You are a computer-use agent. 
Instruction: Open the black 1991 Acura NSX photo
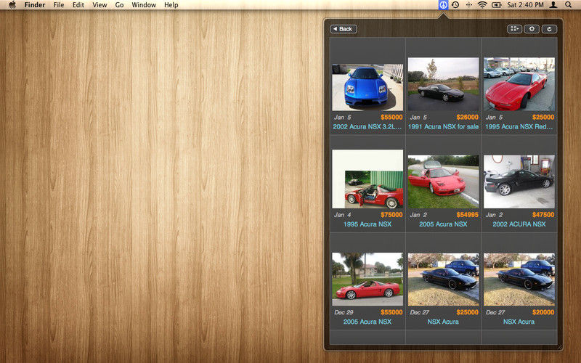point(443,84)
